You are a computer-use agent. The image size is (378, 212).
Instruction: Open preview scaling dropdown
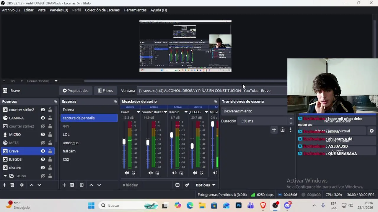(x=56, y=81)
